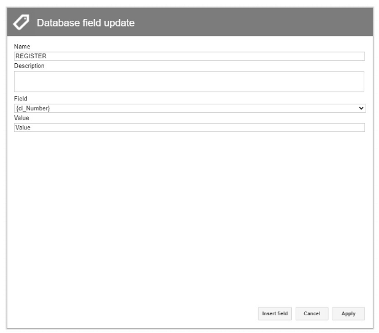Screen dimensions: 379x333
Task: Click the gray dialog header bar
Action: pyautogui.click(x=242, y=22)
